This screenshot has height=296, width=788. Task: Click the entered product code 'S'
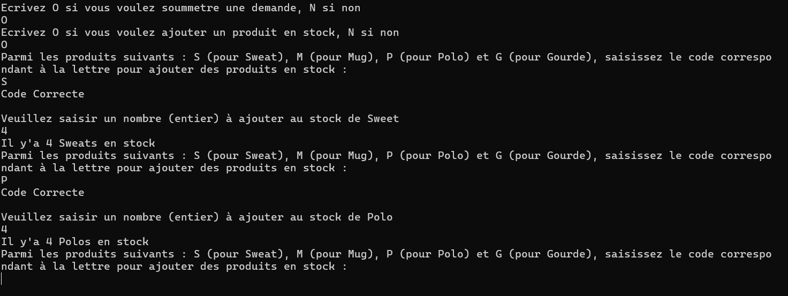point(4,82)
